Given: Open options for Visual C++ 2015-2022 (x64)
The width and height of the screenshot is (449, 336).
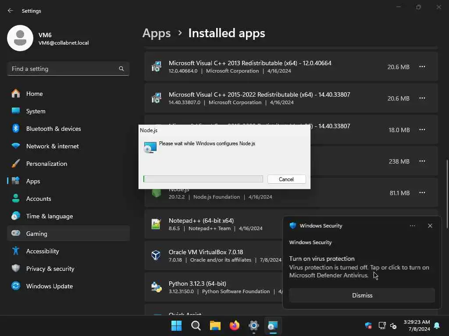Looking at the screenshot, I should [x=422, y=98].
